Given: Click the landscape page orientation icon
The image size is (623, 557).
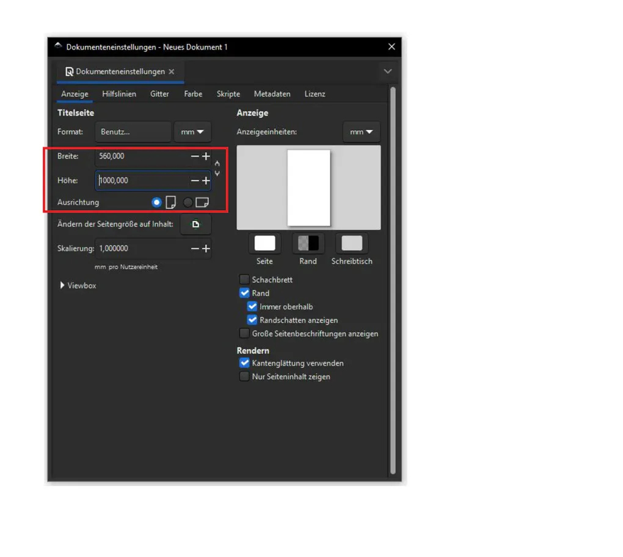Looking at the screenshot, I should 202,202.
